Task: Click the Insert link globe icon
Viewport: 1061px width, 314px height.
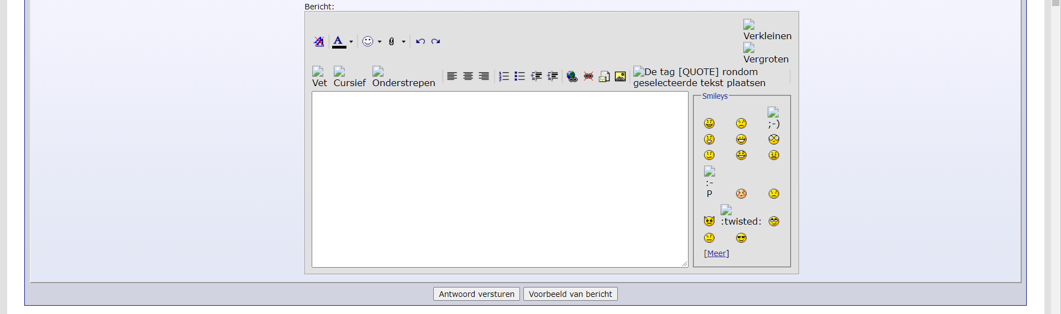Action: coord(572,77)
